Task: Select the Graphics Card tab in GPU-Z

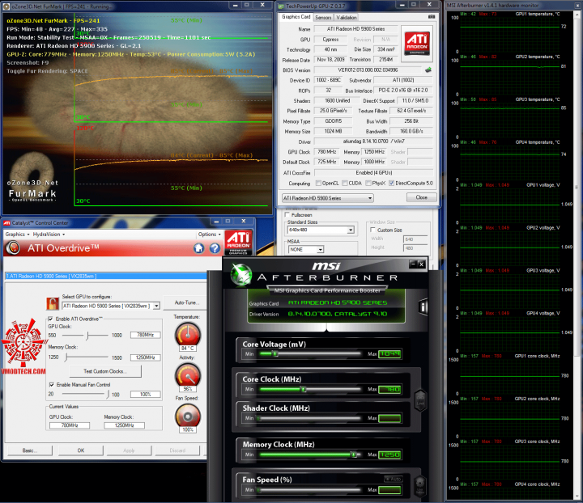Action: point(296,17)
